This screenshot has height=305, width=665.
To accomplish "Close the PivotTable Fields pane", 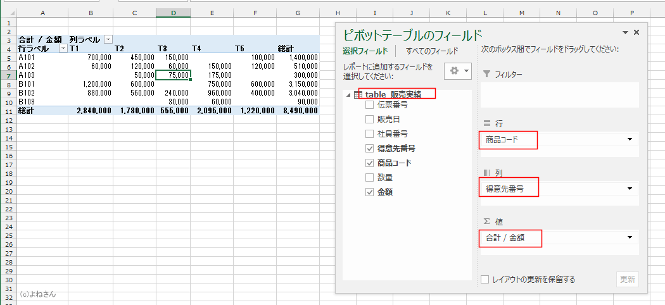I will [636, 32].
